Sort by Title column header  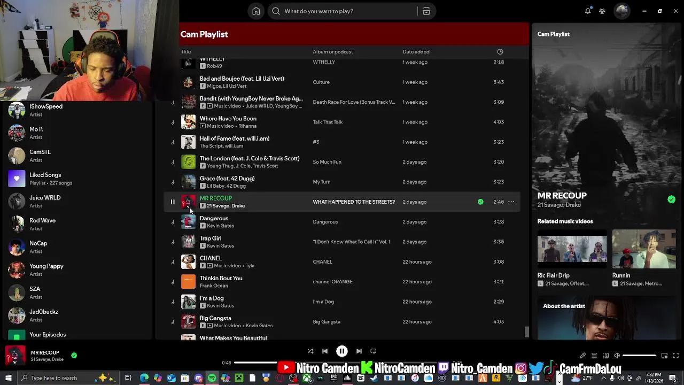pyautogui.click(x=186, y=52)
